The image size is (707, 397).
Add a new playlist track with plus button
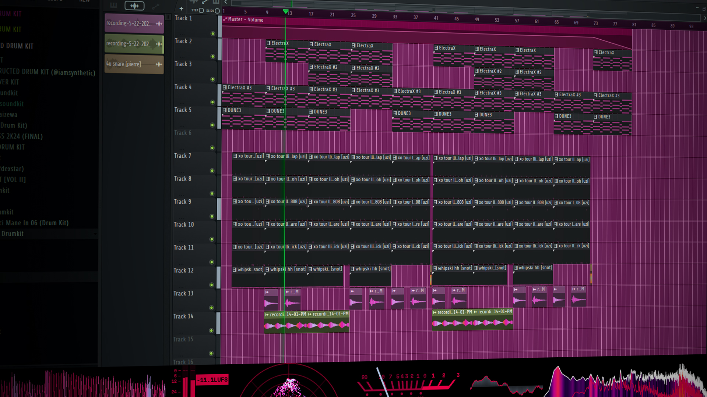click(181, 9)
